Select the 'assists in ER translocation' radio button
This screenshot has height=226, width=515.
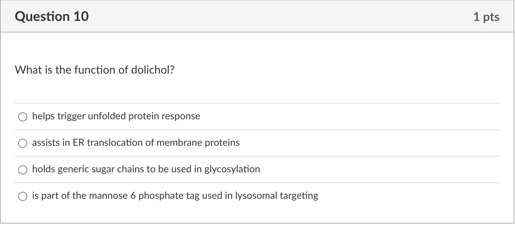23,143
